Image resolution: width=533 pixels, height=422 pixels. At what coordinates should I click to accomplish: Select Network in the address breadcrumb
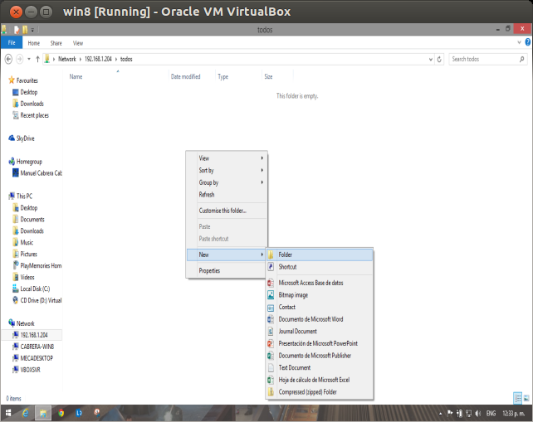click(x=67, y=59)
